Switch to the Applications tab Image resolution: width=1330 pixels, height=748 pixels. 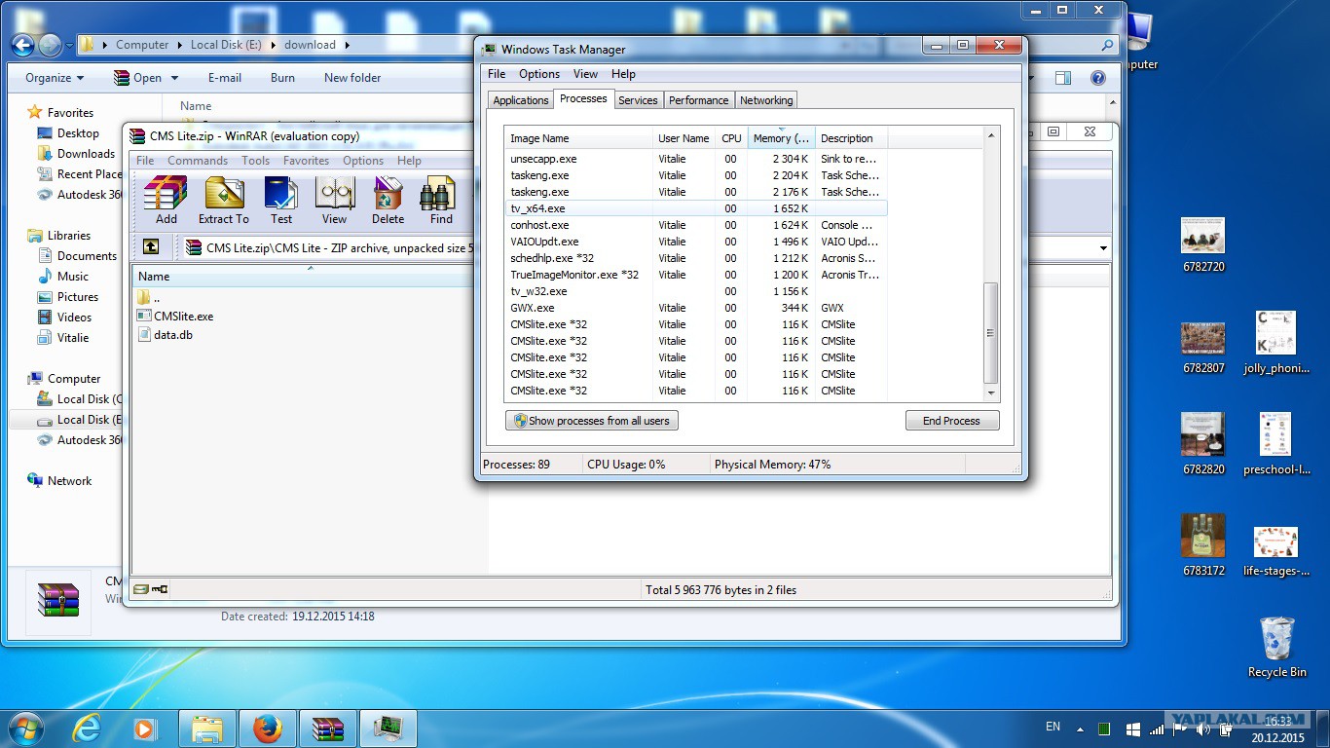click(521, 100)
